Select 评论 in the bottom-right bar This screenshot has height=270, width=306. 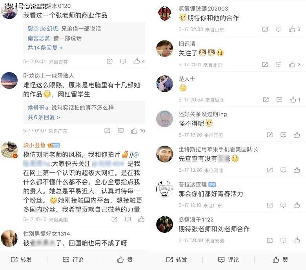coord(228,260)
